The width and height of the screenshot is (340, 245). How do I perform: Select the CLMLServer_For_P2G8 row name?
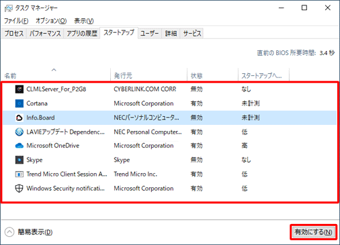[56, 89]
